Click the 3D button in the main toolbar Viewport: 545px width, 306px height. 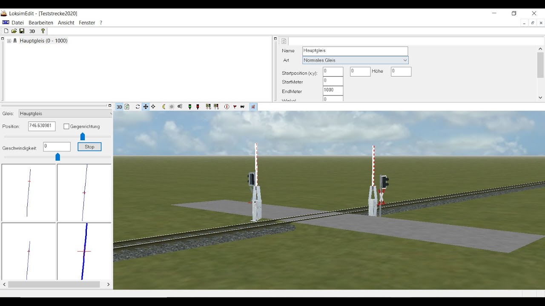[32, 31]
